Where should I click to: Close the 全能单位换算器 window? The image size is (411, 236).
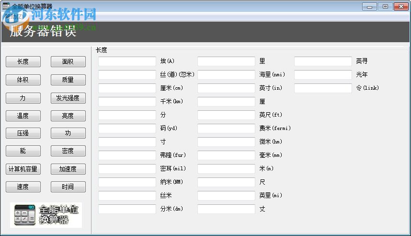pyautogui.click(x=401, y=7)
